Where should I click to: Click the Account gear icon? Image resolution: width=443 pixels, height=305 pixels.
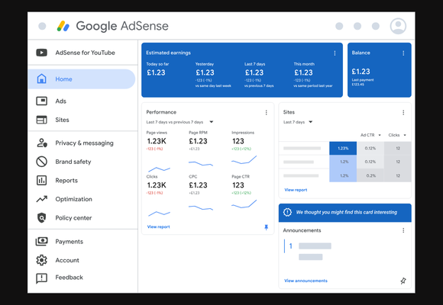[41, 260]
